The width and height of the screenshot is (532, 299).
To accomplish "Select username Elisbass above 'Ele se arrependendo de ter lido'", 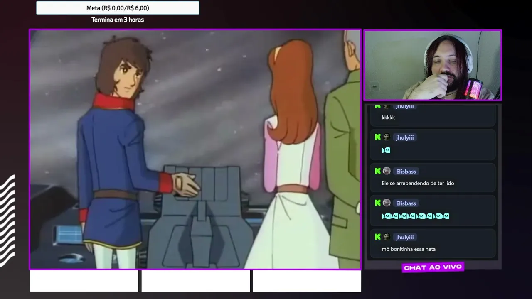I will coord(406,171).
